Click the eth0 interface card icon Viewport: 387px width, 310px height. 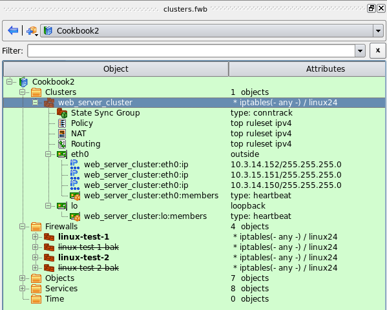(x=62, y=154)
